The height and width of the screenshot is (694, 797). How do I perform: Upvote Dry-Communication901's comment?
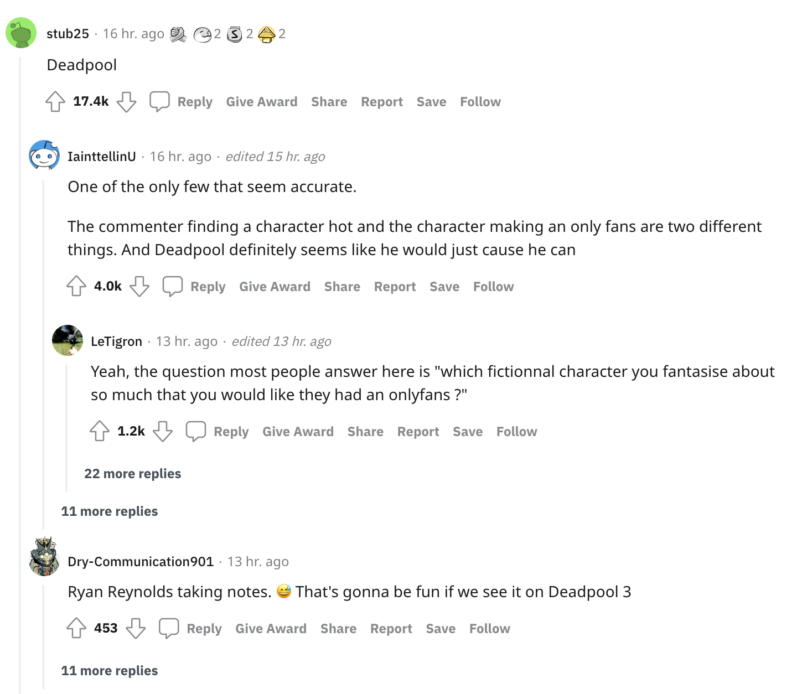pyautogui.click(x=76, y=629)
